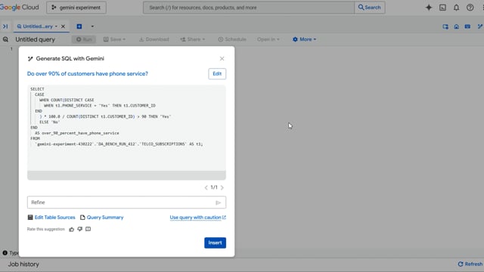Screen dimensions: 484x272
Task: Open the help question mark icon
Action: click(470, 8)
